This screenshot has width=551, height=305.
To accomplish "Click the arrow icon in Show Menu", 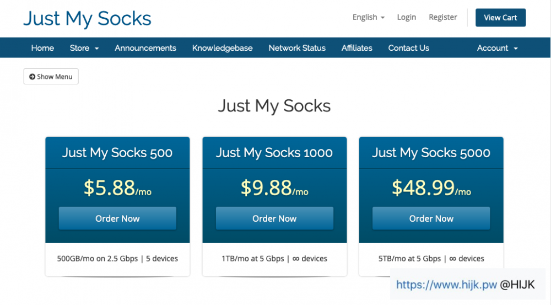I will click(x=32, y=77).
